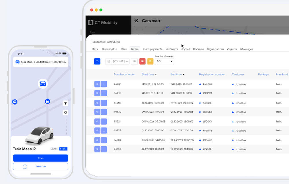Click more-actions button for order 867121

pyautogui.click(x=104, y=84)
